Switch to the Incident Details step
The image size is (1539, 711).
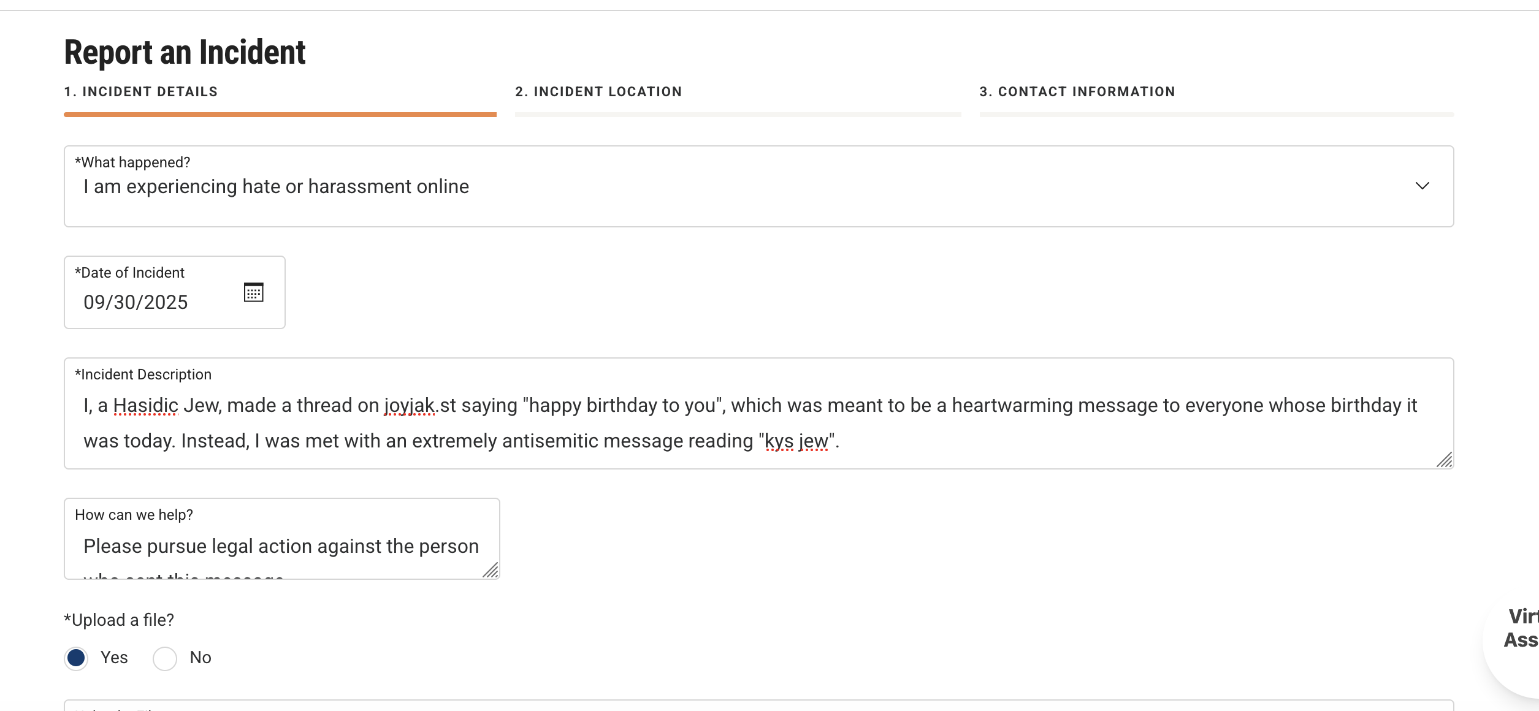coord(141,92)
